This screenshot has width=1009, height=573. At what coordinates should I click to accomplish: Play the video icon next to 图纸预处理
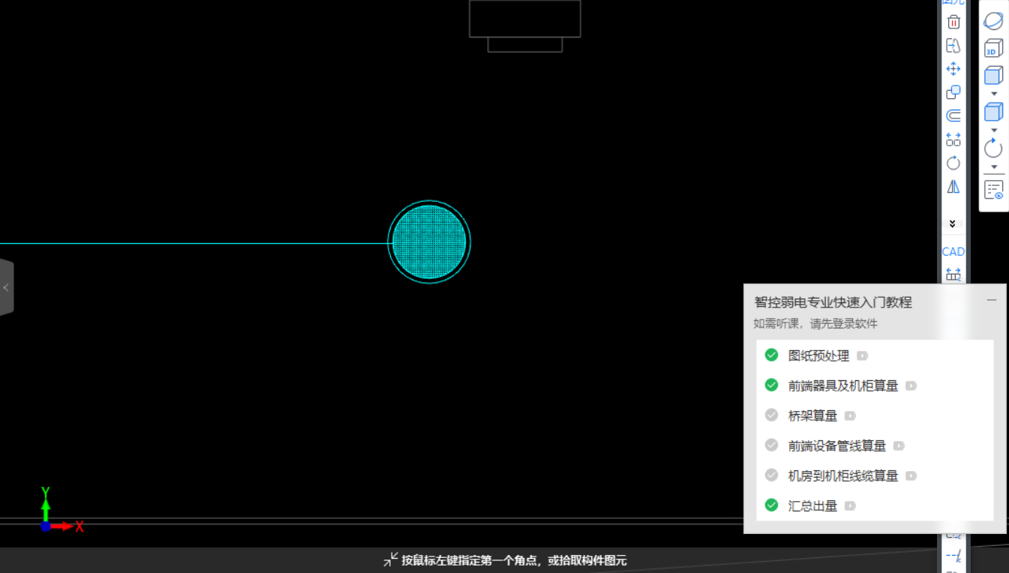coord(863,355)
